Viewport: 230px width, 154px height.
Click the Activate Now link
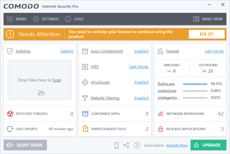click(x=177, y=145)
